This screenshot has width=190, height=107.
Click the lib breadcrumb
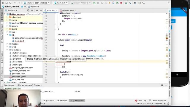click(23, 7)
